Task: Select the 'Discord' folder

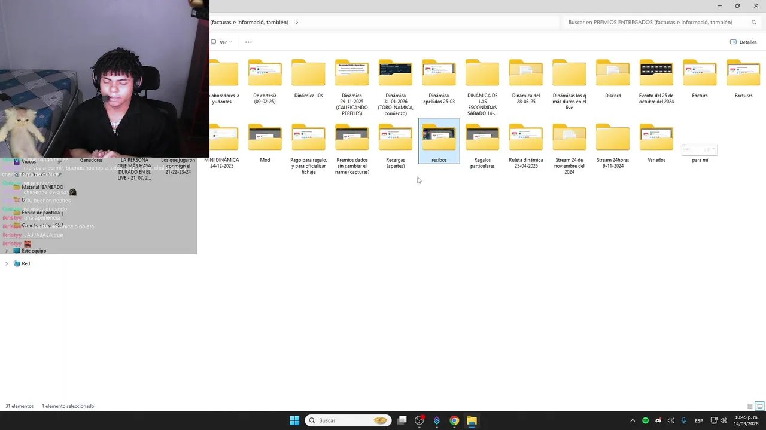Action: (613, 79)
